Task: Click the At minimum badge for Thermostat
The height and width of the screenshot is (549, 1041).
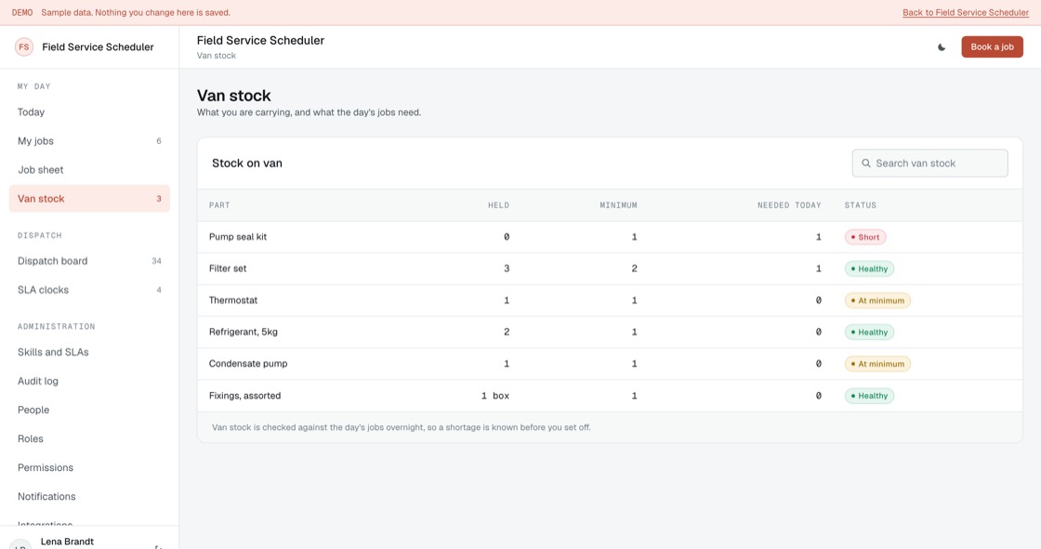Action: click(x=877, y=301)
